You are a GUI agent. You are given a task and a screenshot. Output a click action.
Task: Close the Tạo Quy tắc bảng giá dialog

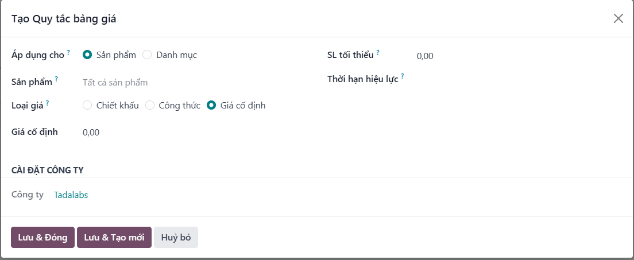[x=618, y=18]
